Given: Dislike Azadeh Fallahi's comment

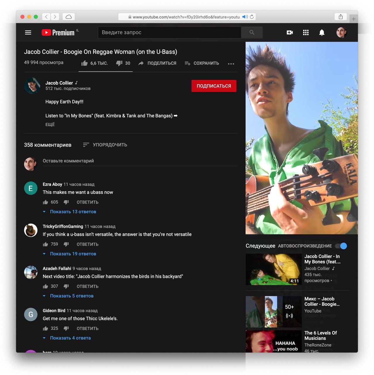Looking at the screenshot, I should [66, 287].
